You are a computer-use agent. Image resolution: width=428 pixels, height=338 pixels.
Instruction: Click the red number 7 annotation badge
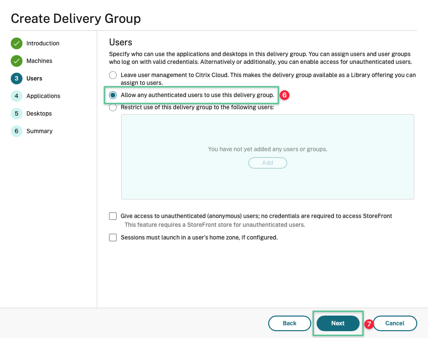tap(369, 323)
